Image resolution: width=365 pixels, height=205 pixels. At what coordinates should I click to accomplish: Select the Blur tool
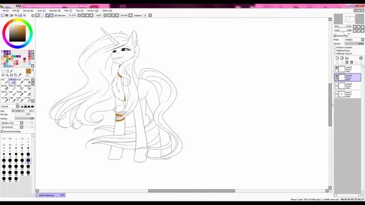(27, 93)
